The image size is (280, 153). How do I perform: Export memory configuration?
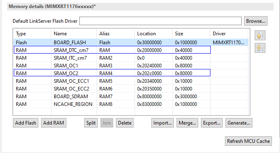(212, 123)
